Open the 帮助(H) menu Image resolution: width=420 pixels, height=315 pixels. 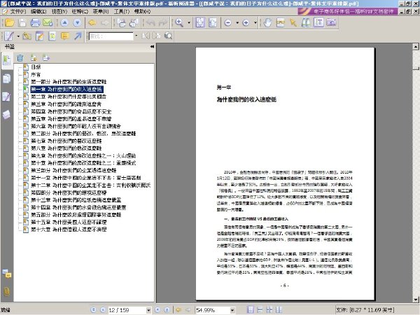142,11
